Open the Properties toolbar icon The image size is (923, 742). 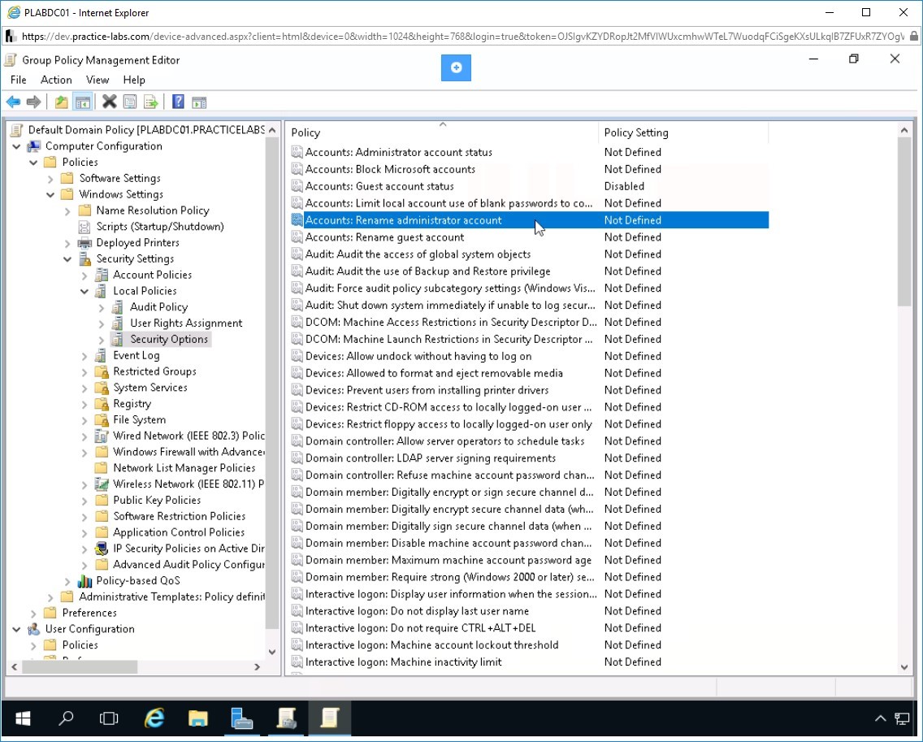(x=129, y=102)
